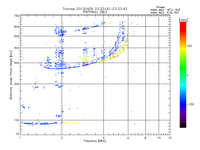Image resolution: width=200 pixels, height=150 pixels.
Task: Click the x-axis '6' frequency label
Action: (x=128, y=138)
